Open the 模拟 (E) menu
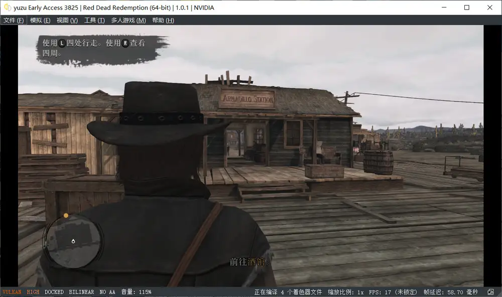This screenshot has width=502, height=297. tap(40, 21)
